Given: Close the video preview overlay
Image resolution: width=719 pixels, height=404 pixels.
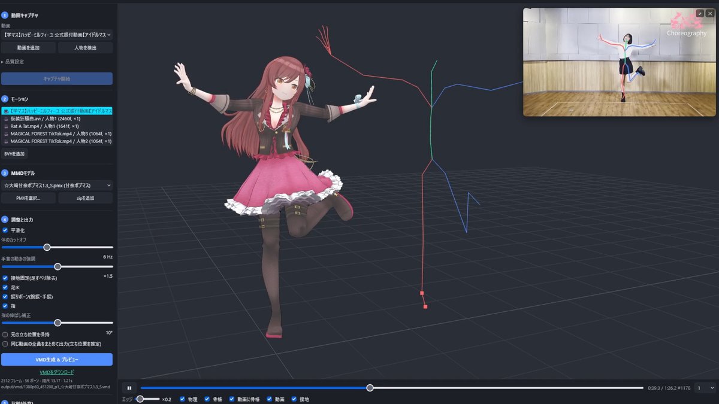Looking at the screenshot, I should click(x=709, y=13).
